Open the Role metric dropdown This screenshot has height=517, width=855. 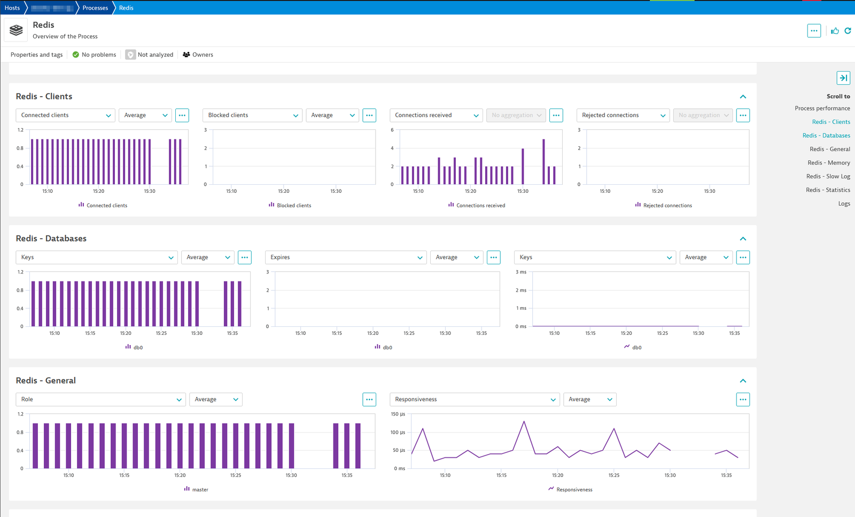pyautogui.click(x=101, y=399)
